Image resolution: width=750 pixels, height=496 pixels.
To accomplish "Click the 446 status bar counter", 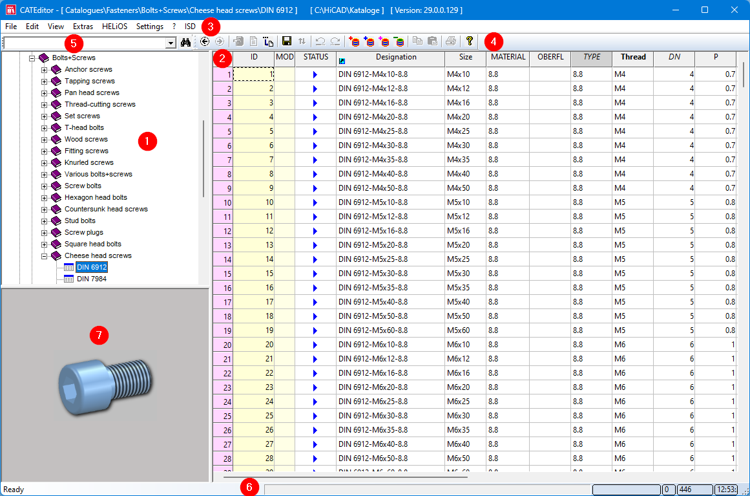I will (694, 490).
